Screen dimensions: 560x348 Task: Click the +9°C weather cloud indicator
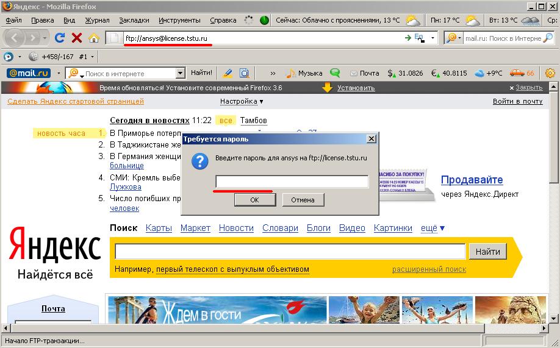click(x=488, y=73)
